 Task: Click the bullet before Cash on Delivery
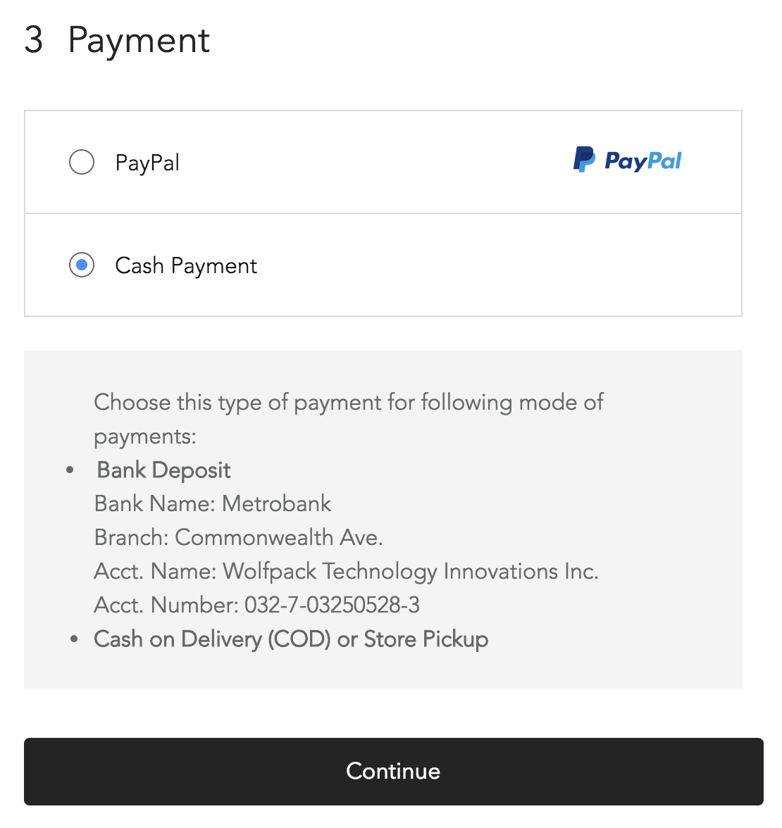click(74, 639)
